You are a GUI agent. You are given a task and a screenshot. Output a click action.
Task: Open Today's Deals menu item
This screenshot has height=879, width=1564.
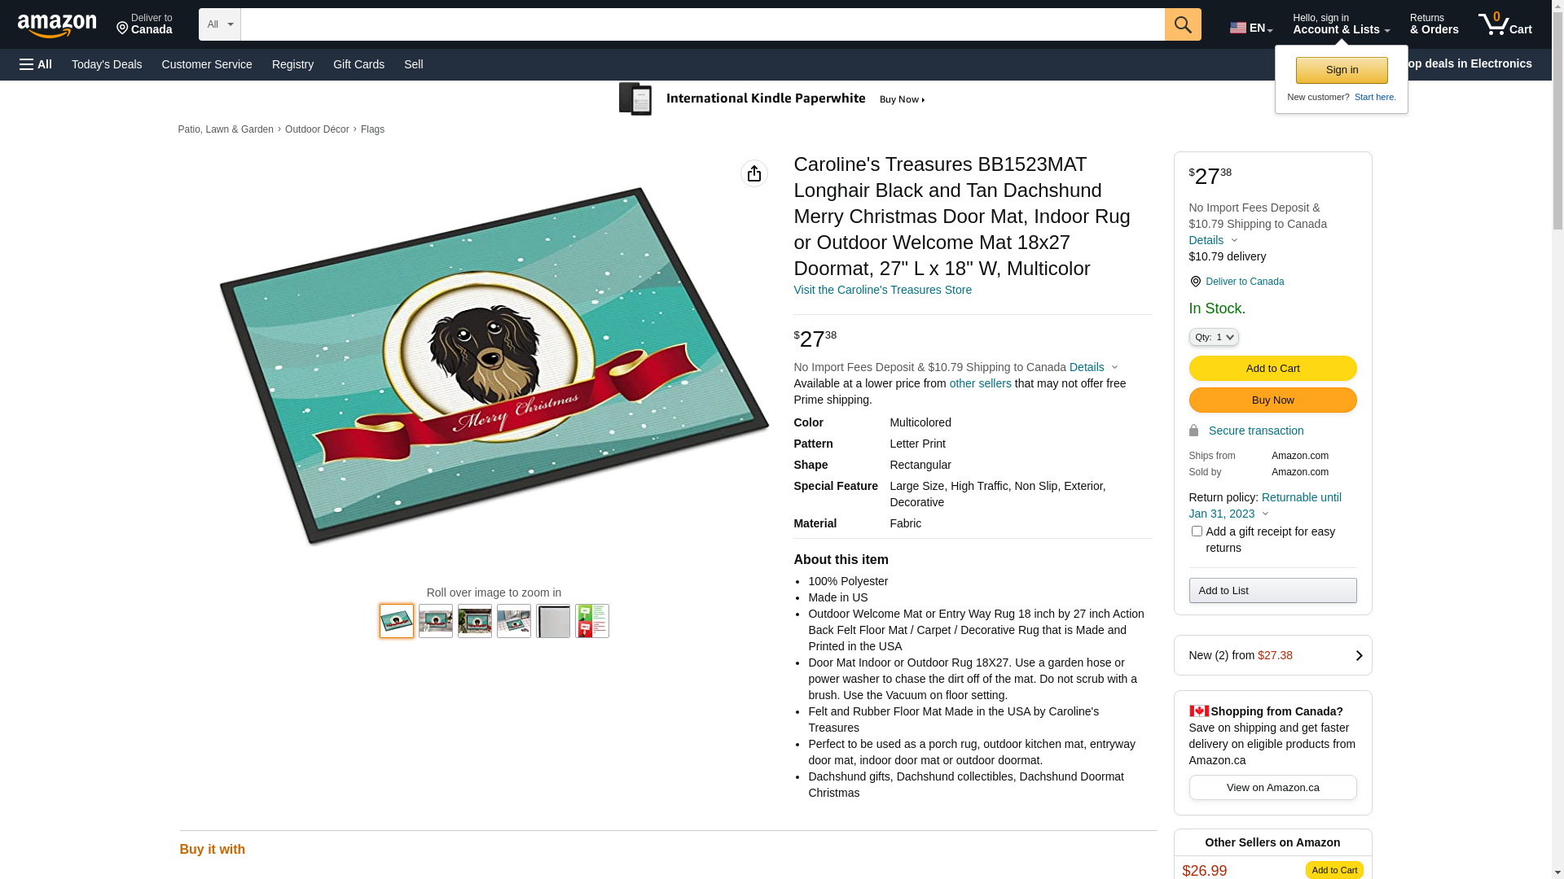pyautogui.click(x=107, y=64)
